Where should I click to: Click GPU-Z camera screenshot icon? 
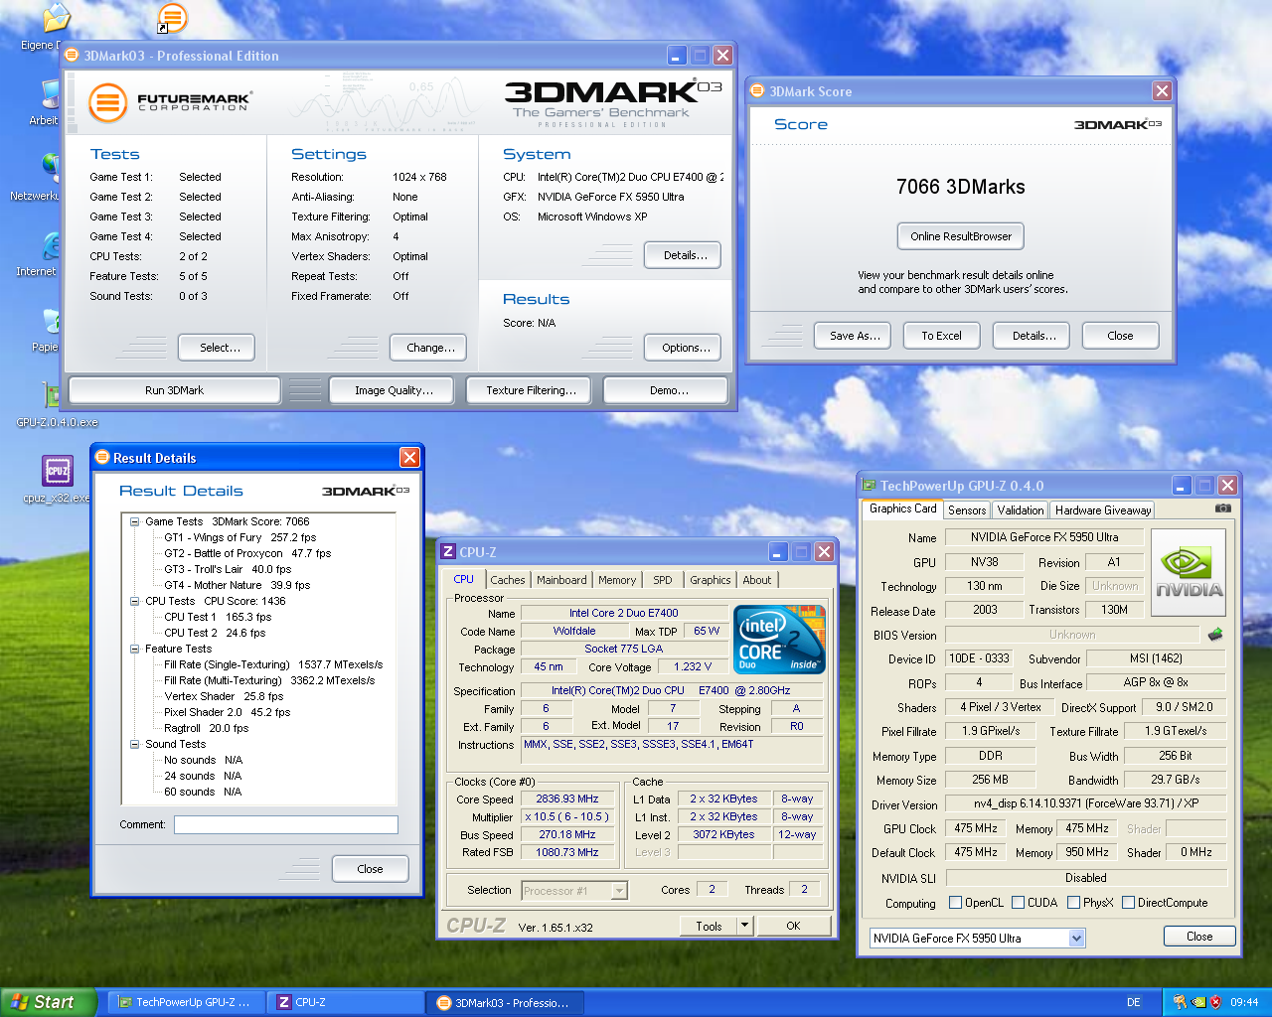click(x=1222, y=508)
